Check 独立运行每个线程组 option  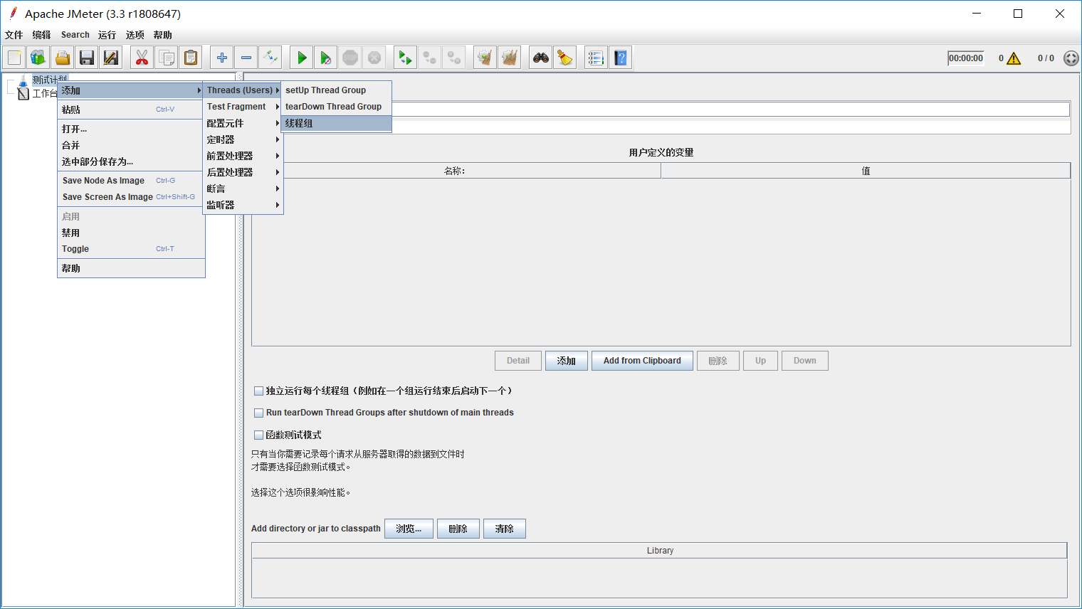pyautogui.click(x=258, y=390)
